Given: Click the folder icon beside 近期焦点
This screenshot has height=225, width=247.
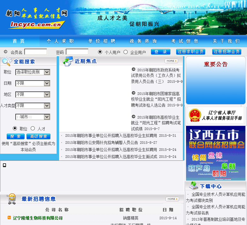Looking at the screenshot, I should [x=68, y=61].
